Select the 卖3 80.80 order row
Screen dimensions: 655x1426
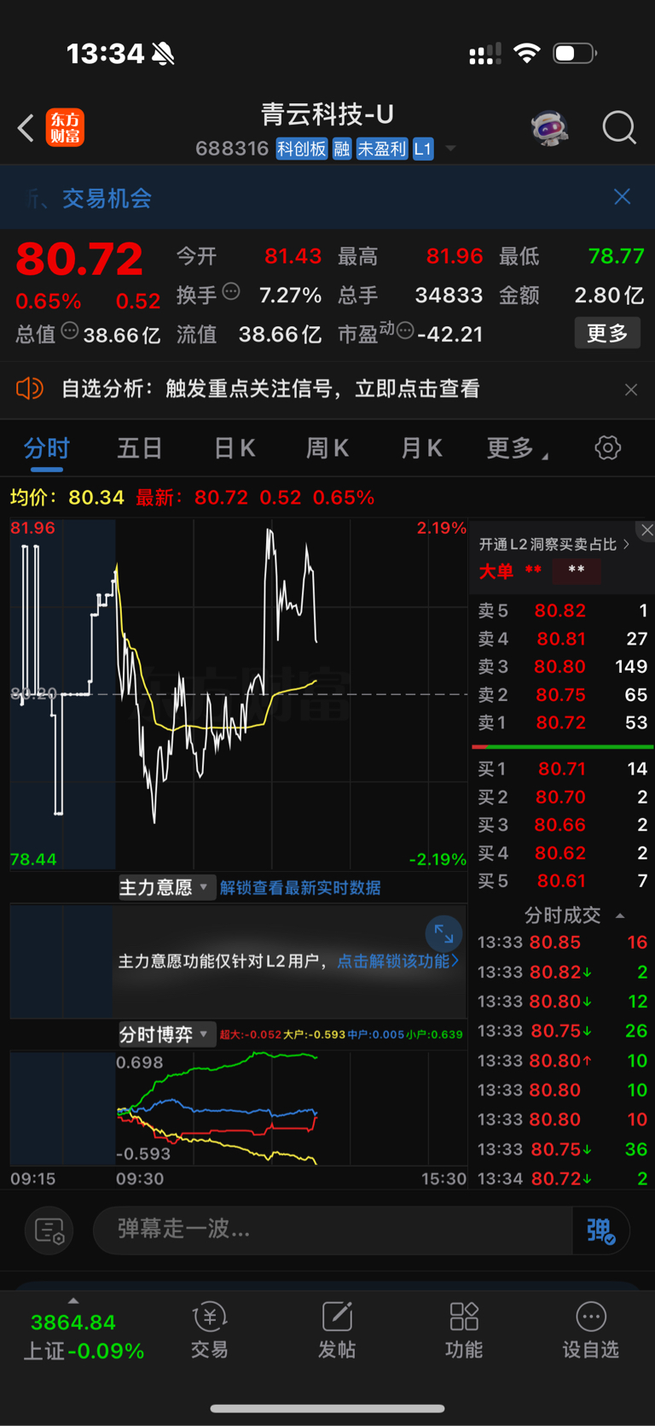point(562,666)
